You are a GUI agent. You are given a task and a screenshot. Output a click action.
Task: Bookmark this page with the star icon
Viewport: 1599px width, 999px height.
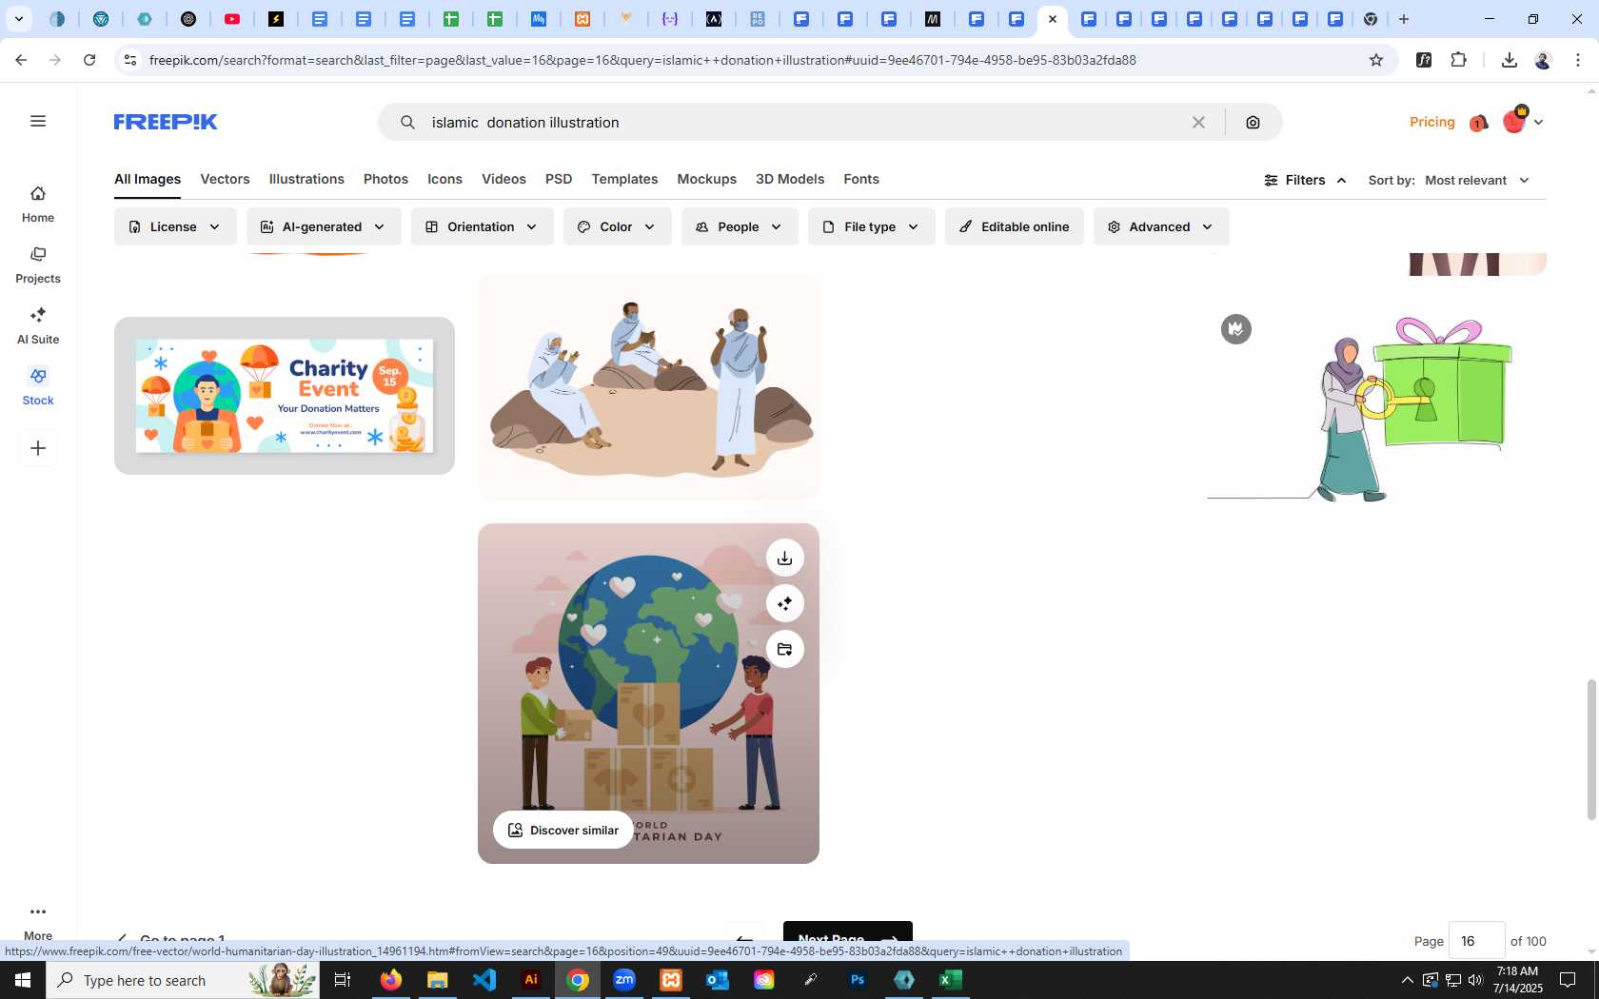coord(1375,60)
